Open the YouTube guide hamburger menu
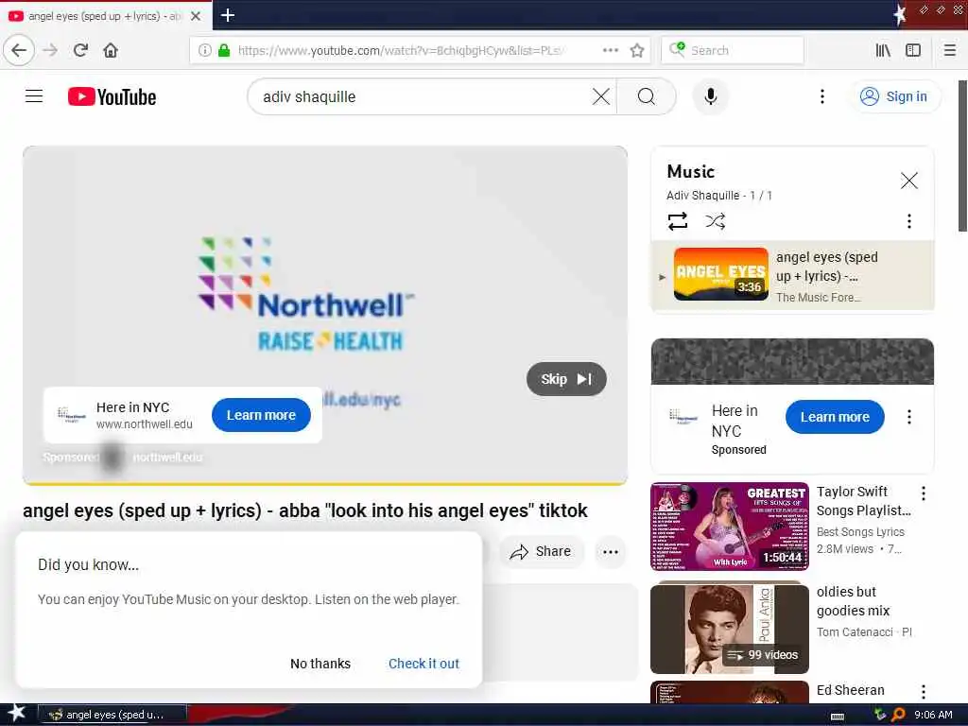Viewport: 968px width, 726px height. 34,96
